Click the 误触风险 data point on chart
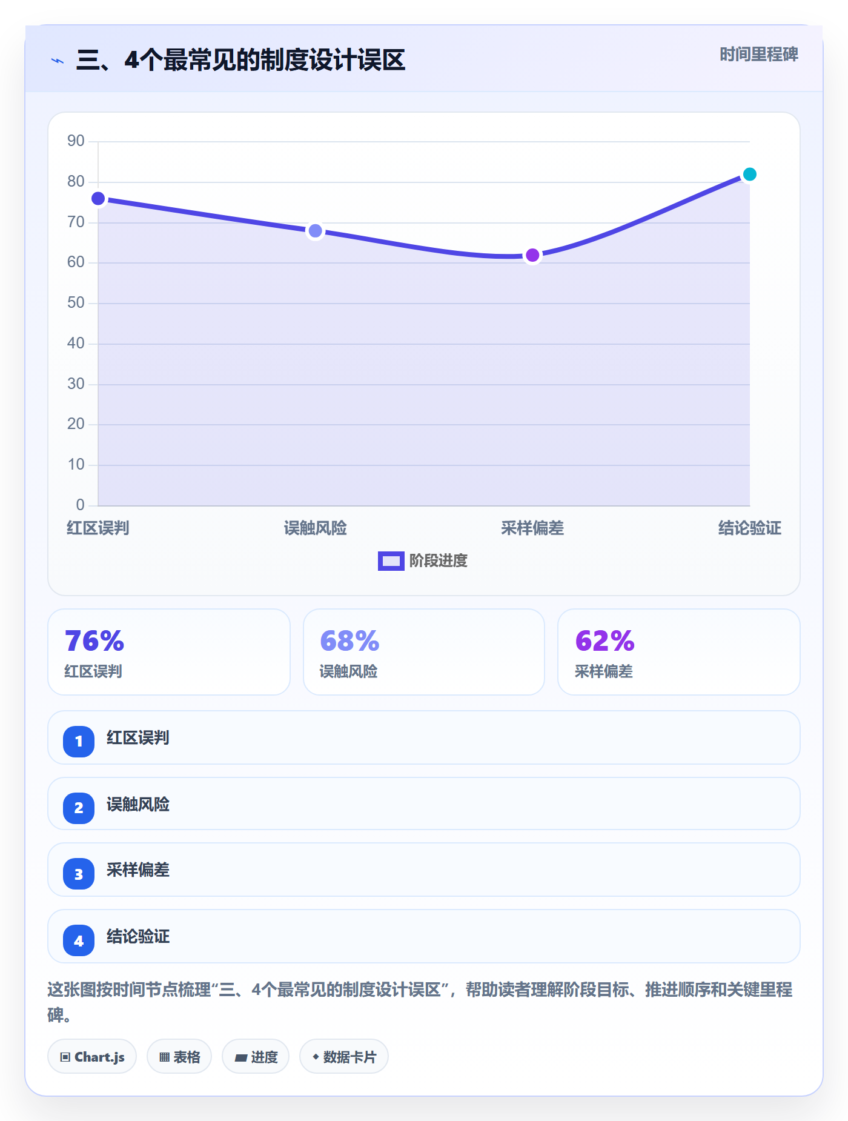The width and height of the screenshot is (848, 1121). click(315, 231)
